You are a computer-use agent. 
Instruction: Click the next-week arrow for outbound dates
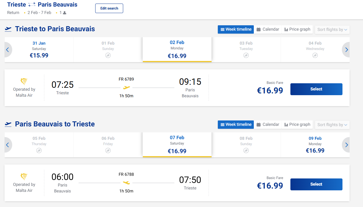pyautogui.click(x=346, y=50)
